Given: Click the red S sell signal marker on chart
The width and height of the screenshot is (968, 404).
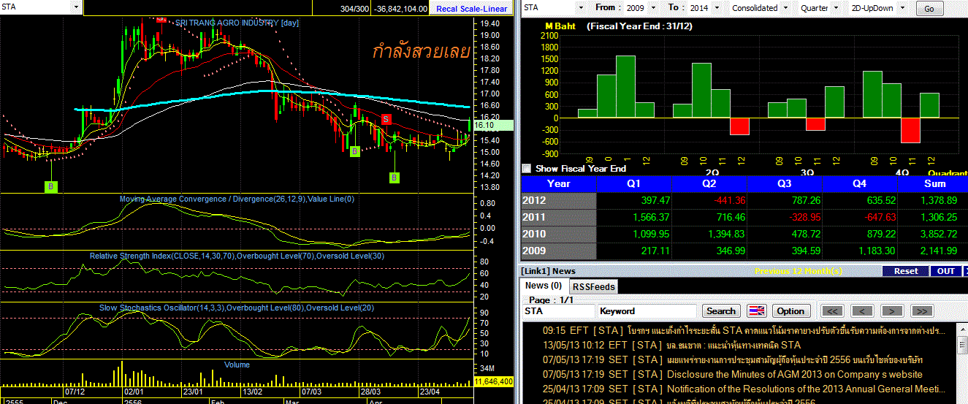Looking at the screenshot, I should point(387,118).
